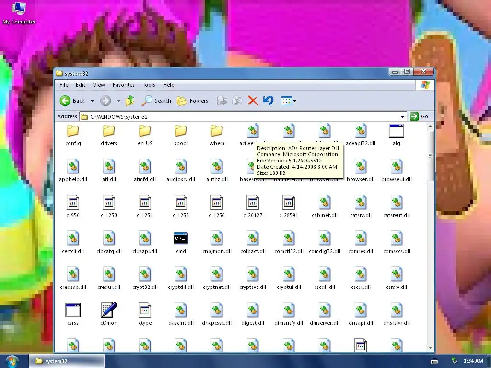
Task: Select the dhcpcsvc.dll file
Action: click(217, 315)
